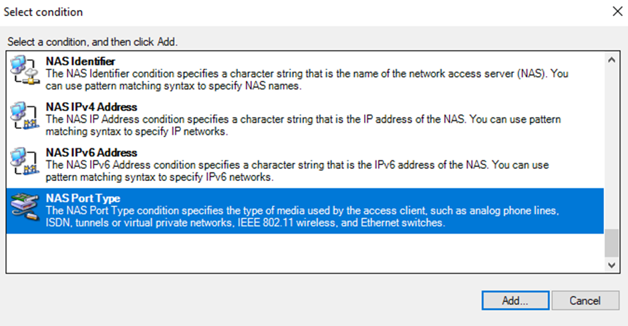Image resolution: width=628 pixels, height=326 pixels.
Task: Click the scrollbar down arrow
Action: pos(611,265)
